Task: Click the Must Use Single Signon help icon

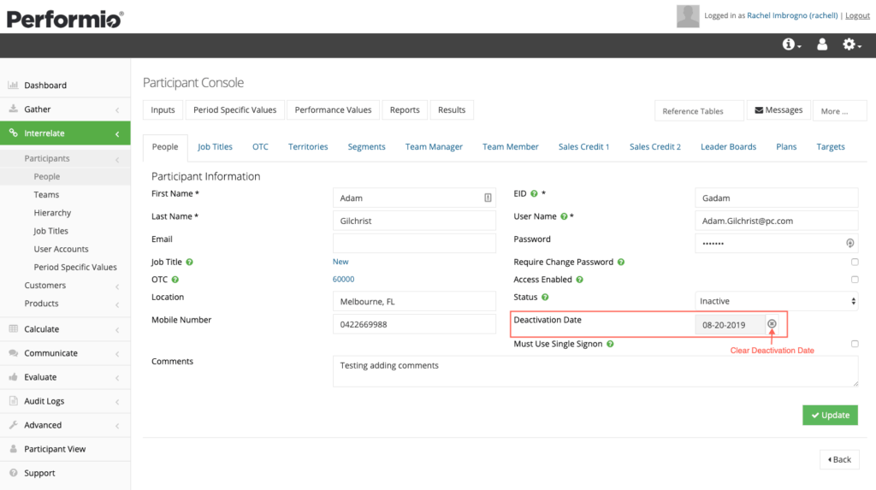Action: 610,344
